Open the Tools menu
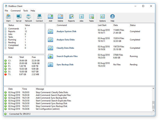 pos(25,11)
